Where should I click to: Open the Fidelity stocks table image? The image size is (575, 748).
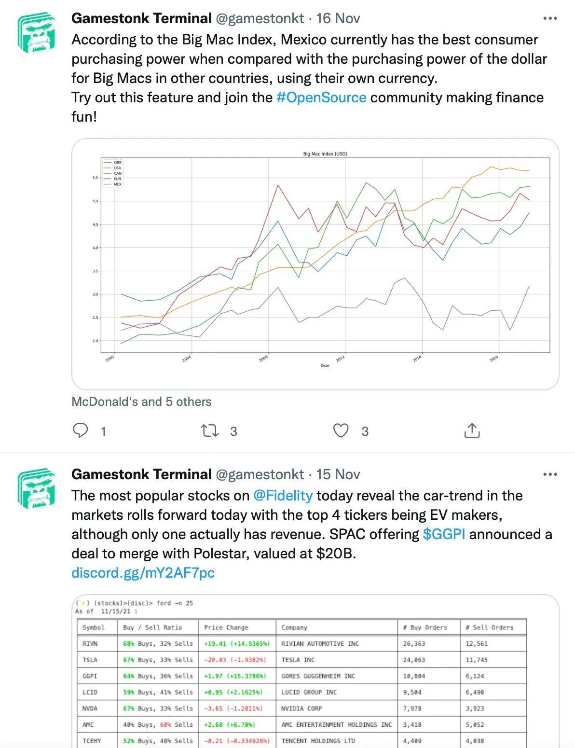click(315, 676)
